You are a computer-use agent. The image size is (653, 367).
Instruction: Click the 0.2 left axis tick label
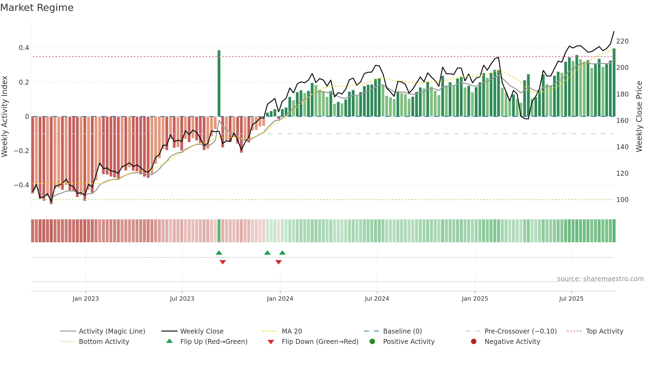(24, 82)
